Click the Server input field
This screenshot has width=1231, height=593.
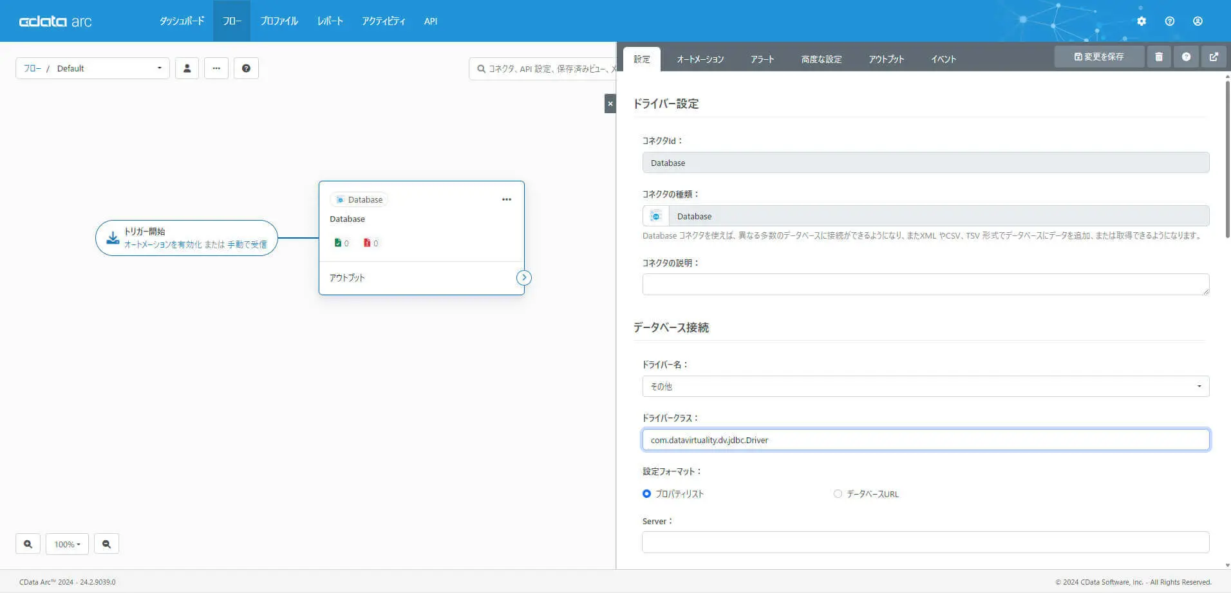click(926, 542)
